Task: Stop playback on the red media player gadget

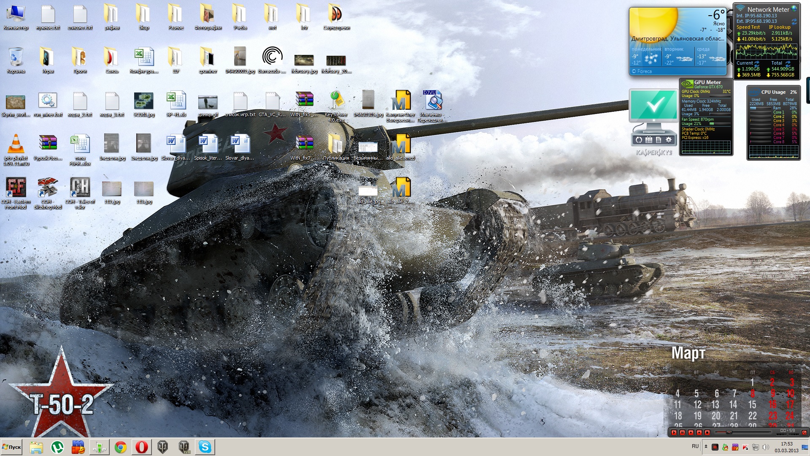Action: point(707,432)
